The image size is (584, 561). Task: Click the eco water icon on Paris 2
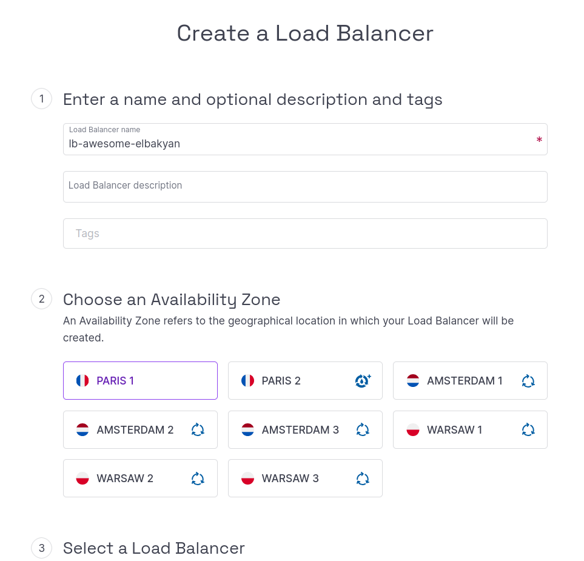click(x=363, y=381)
